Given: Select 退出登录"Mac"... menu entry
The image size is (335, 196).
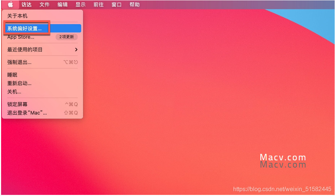Looking at the screenshot, I should point(42,113).
